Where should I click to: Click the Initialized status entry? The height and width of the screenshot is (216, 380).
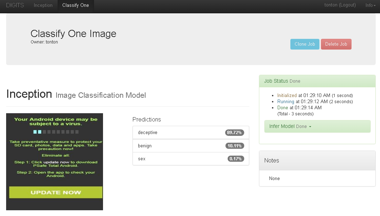(315, 95)
